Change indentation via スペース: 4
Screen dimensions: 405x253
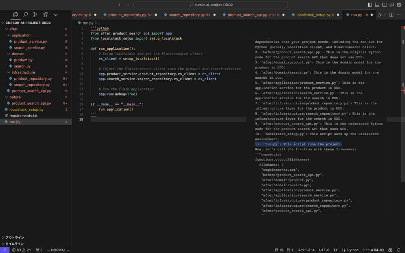306,250
